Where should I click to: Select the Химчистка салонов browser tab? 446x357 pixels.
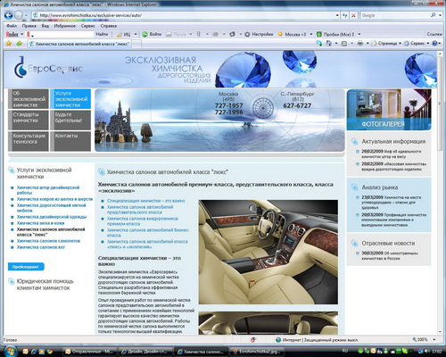79,44
